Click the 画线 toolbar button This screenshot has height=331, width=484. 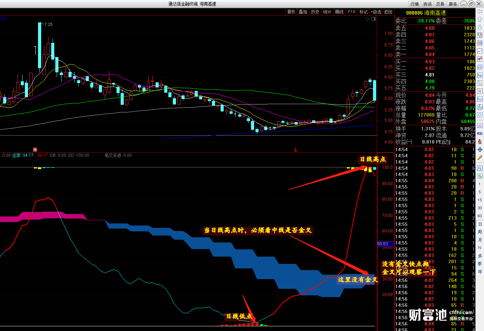[x=339, y=12]
